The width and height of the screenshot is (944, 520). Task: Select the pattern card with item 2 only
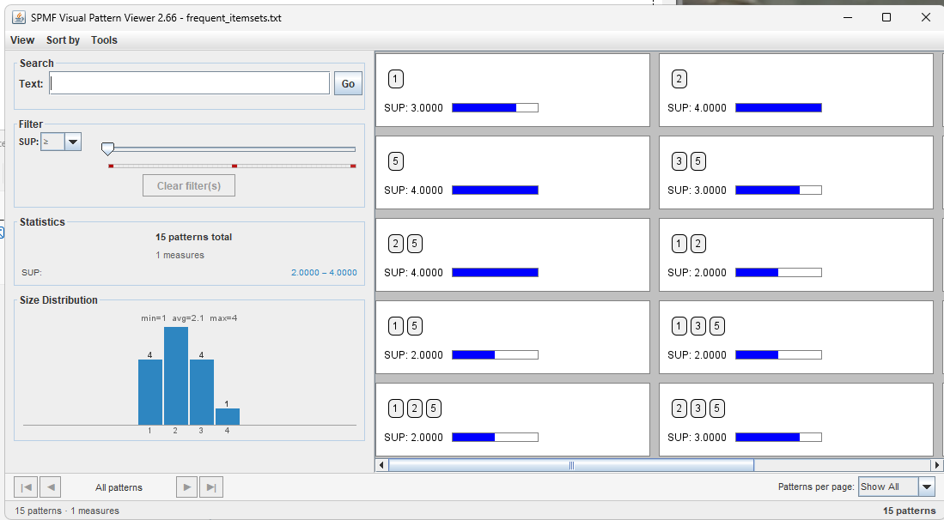point(796,89)
